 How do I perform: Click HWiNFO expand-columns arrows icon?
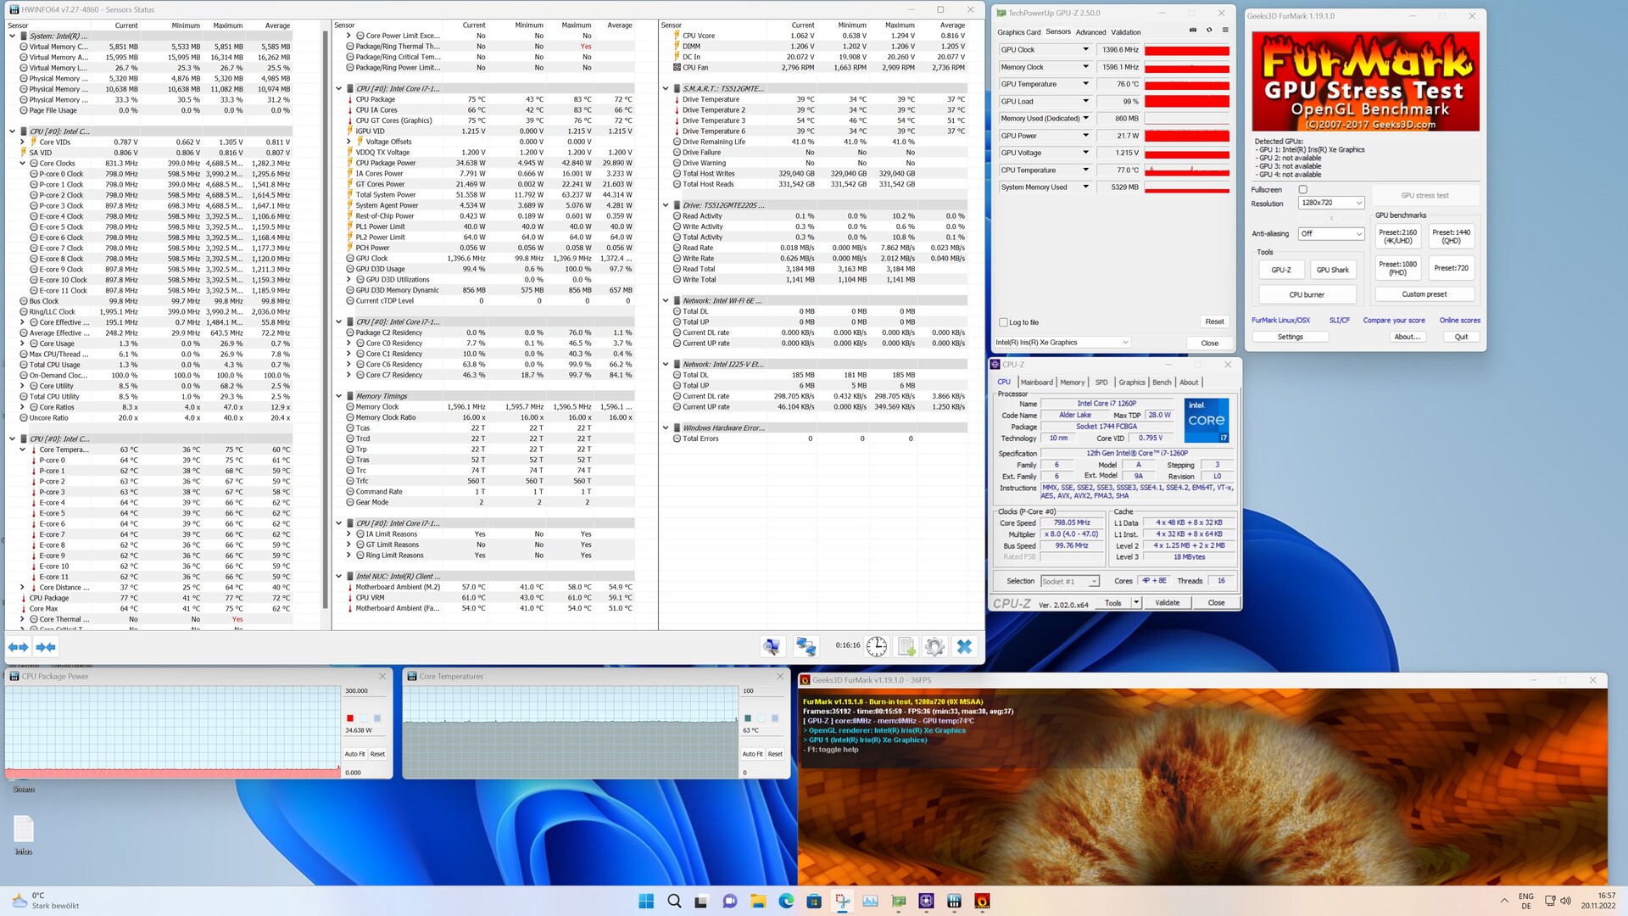(18, 647)
